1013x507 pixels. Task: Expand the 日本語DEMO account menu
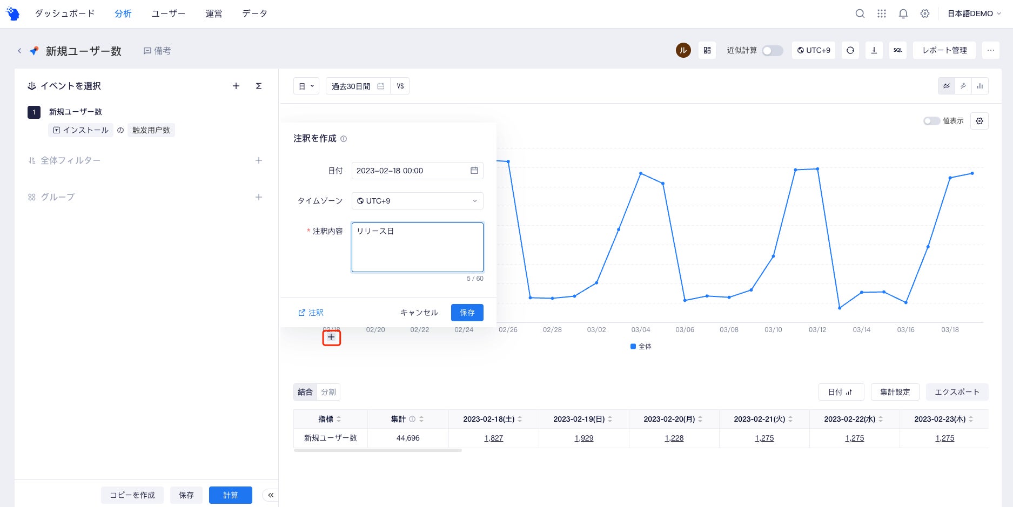tap(974, 13)
